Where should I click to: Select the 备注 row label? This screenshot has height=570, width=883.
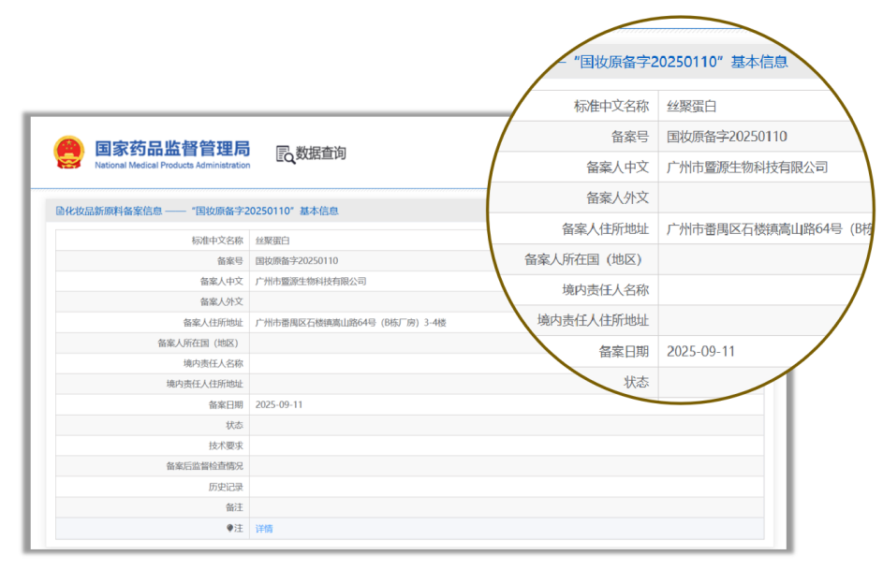(x=234, y=507)
